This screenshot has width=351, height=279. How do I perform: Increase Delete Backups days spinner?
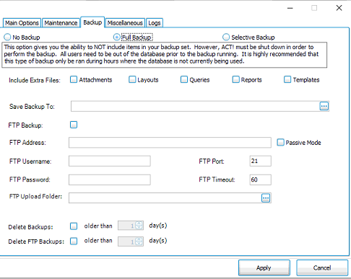(139, 223)
